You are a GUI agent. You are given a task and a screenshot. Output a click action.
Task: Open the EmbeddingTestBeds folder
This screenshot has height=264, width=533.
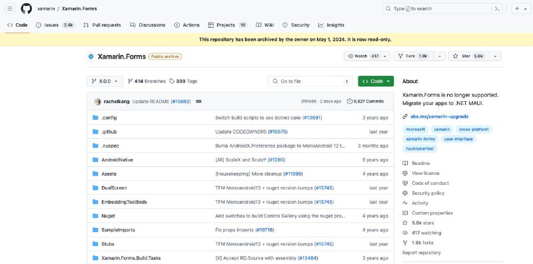tap(124, 202)
